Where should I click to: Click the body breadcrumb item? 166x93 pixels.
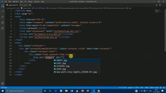pyautogui.click(x=43, y=8)
